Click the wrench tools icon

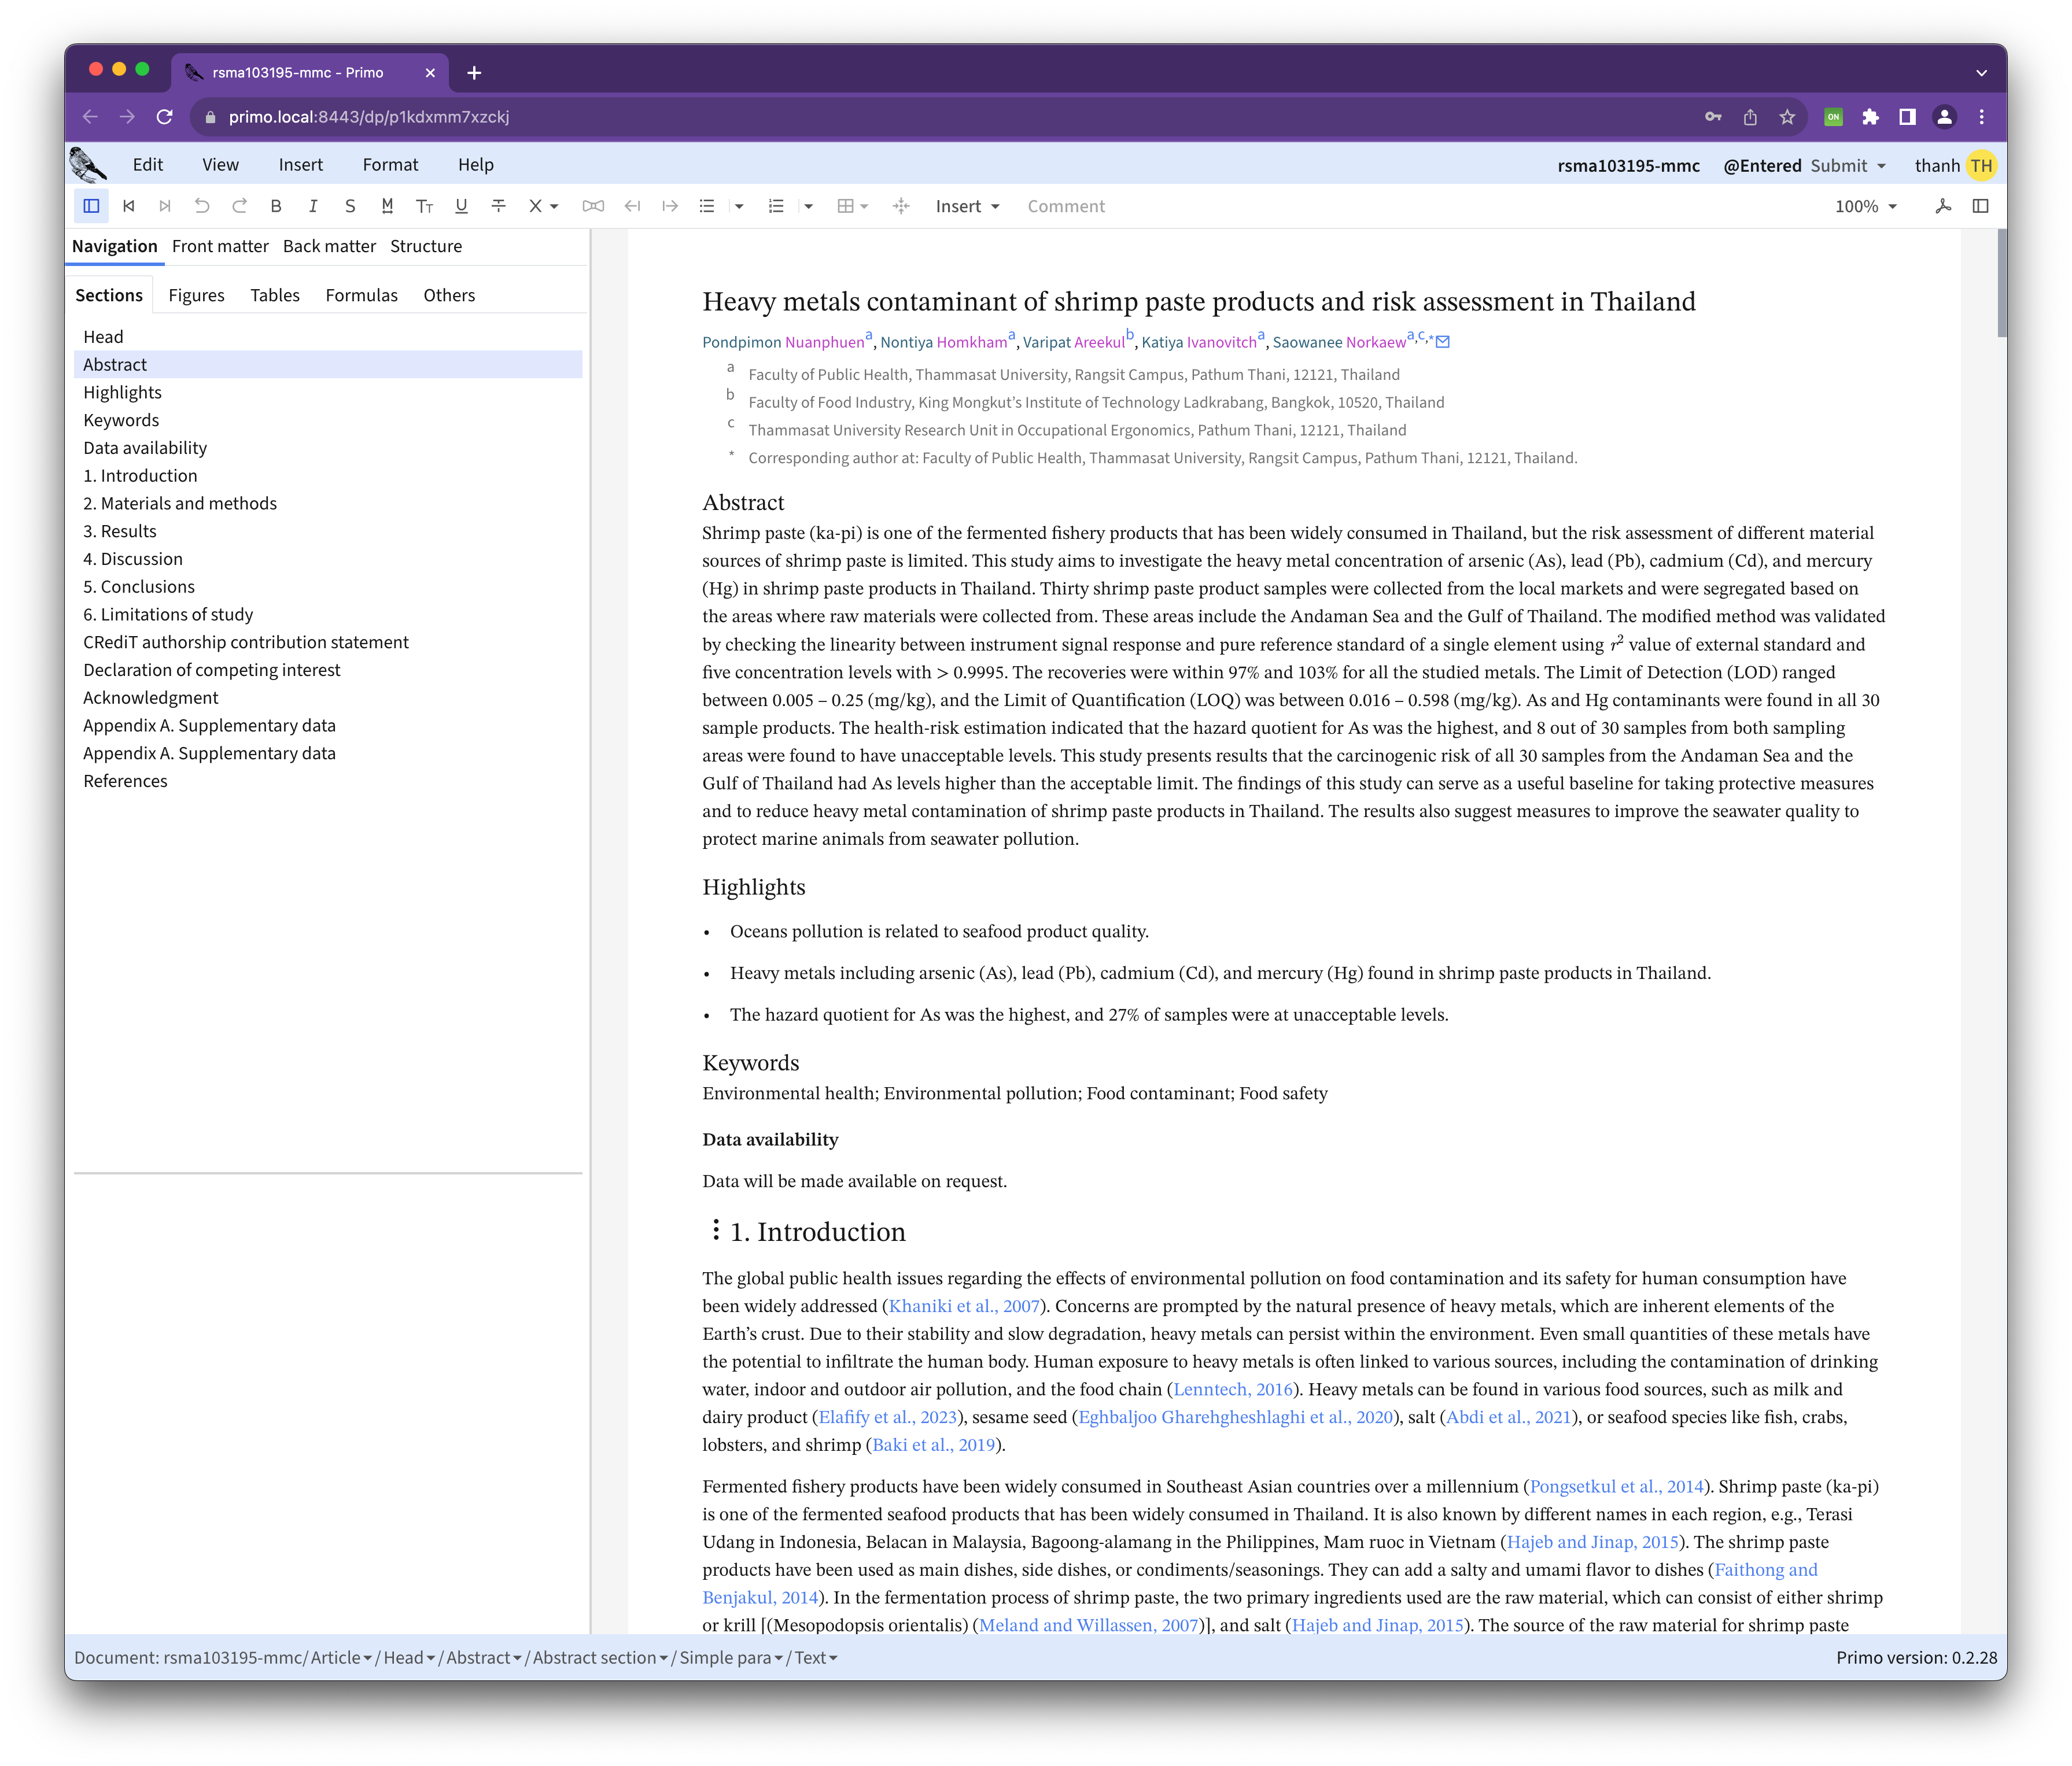click(x=1943, y=206)
